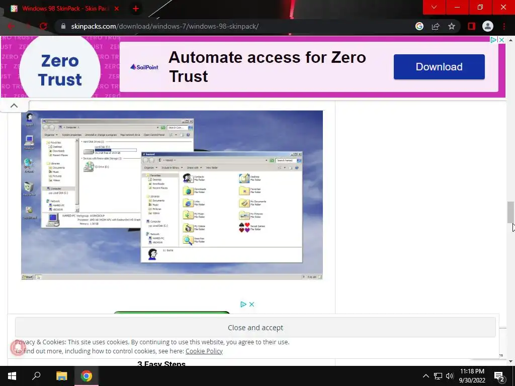This screenshot has width=515, height=386.
Task: Share this page via the share icon
Action: (x=436, y=26)
